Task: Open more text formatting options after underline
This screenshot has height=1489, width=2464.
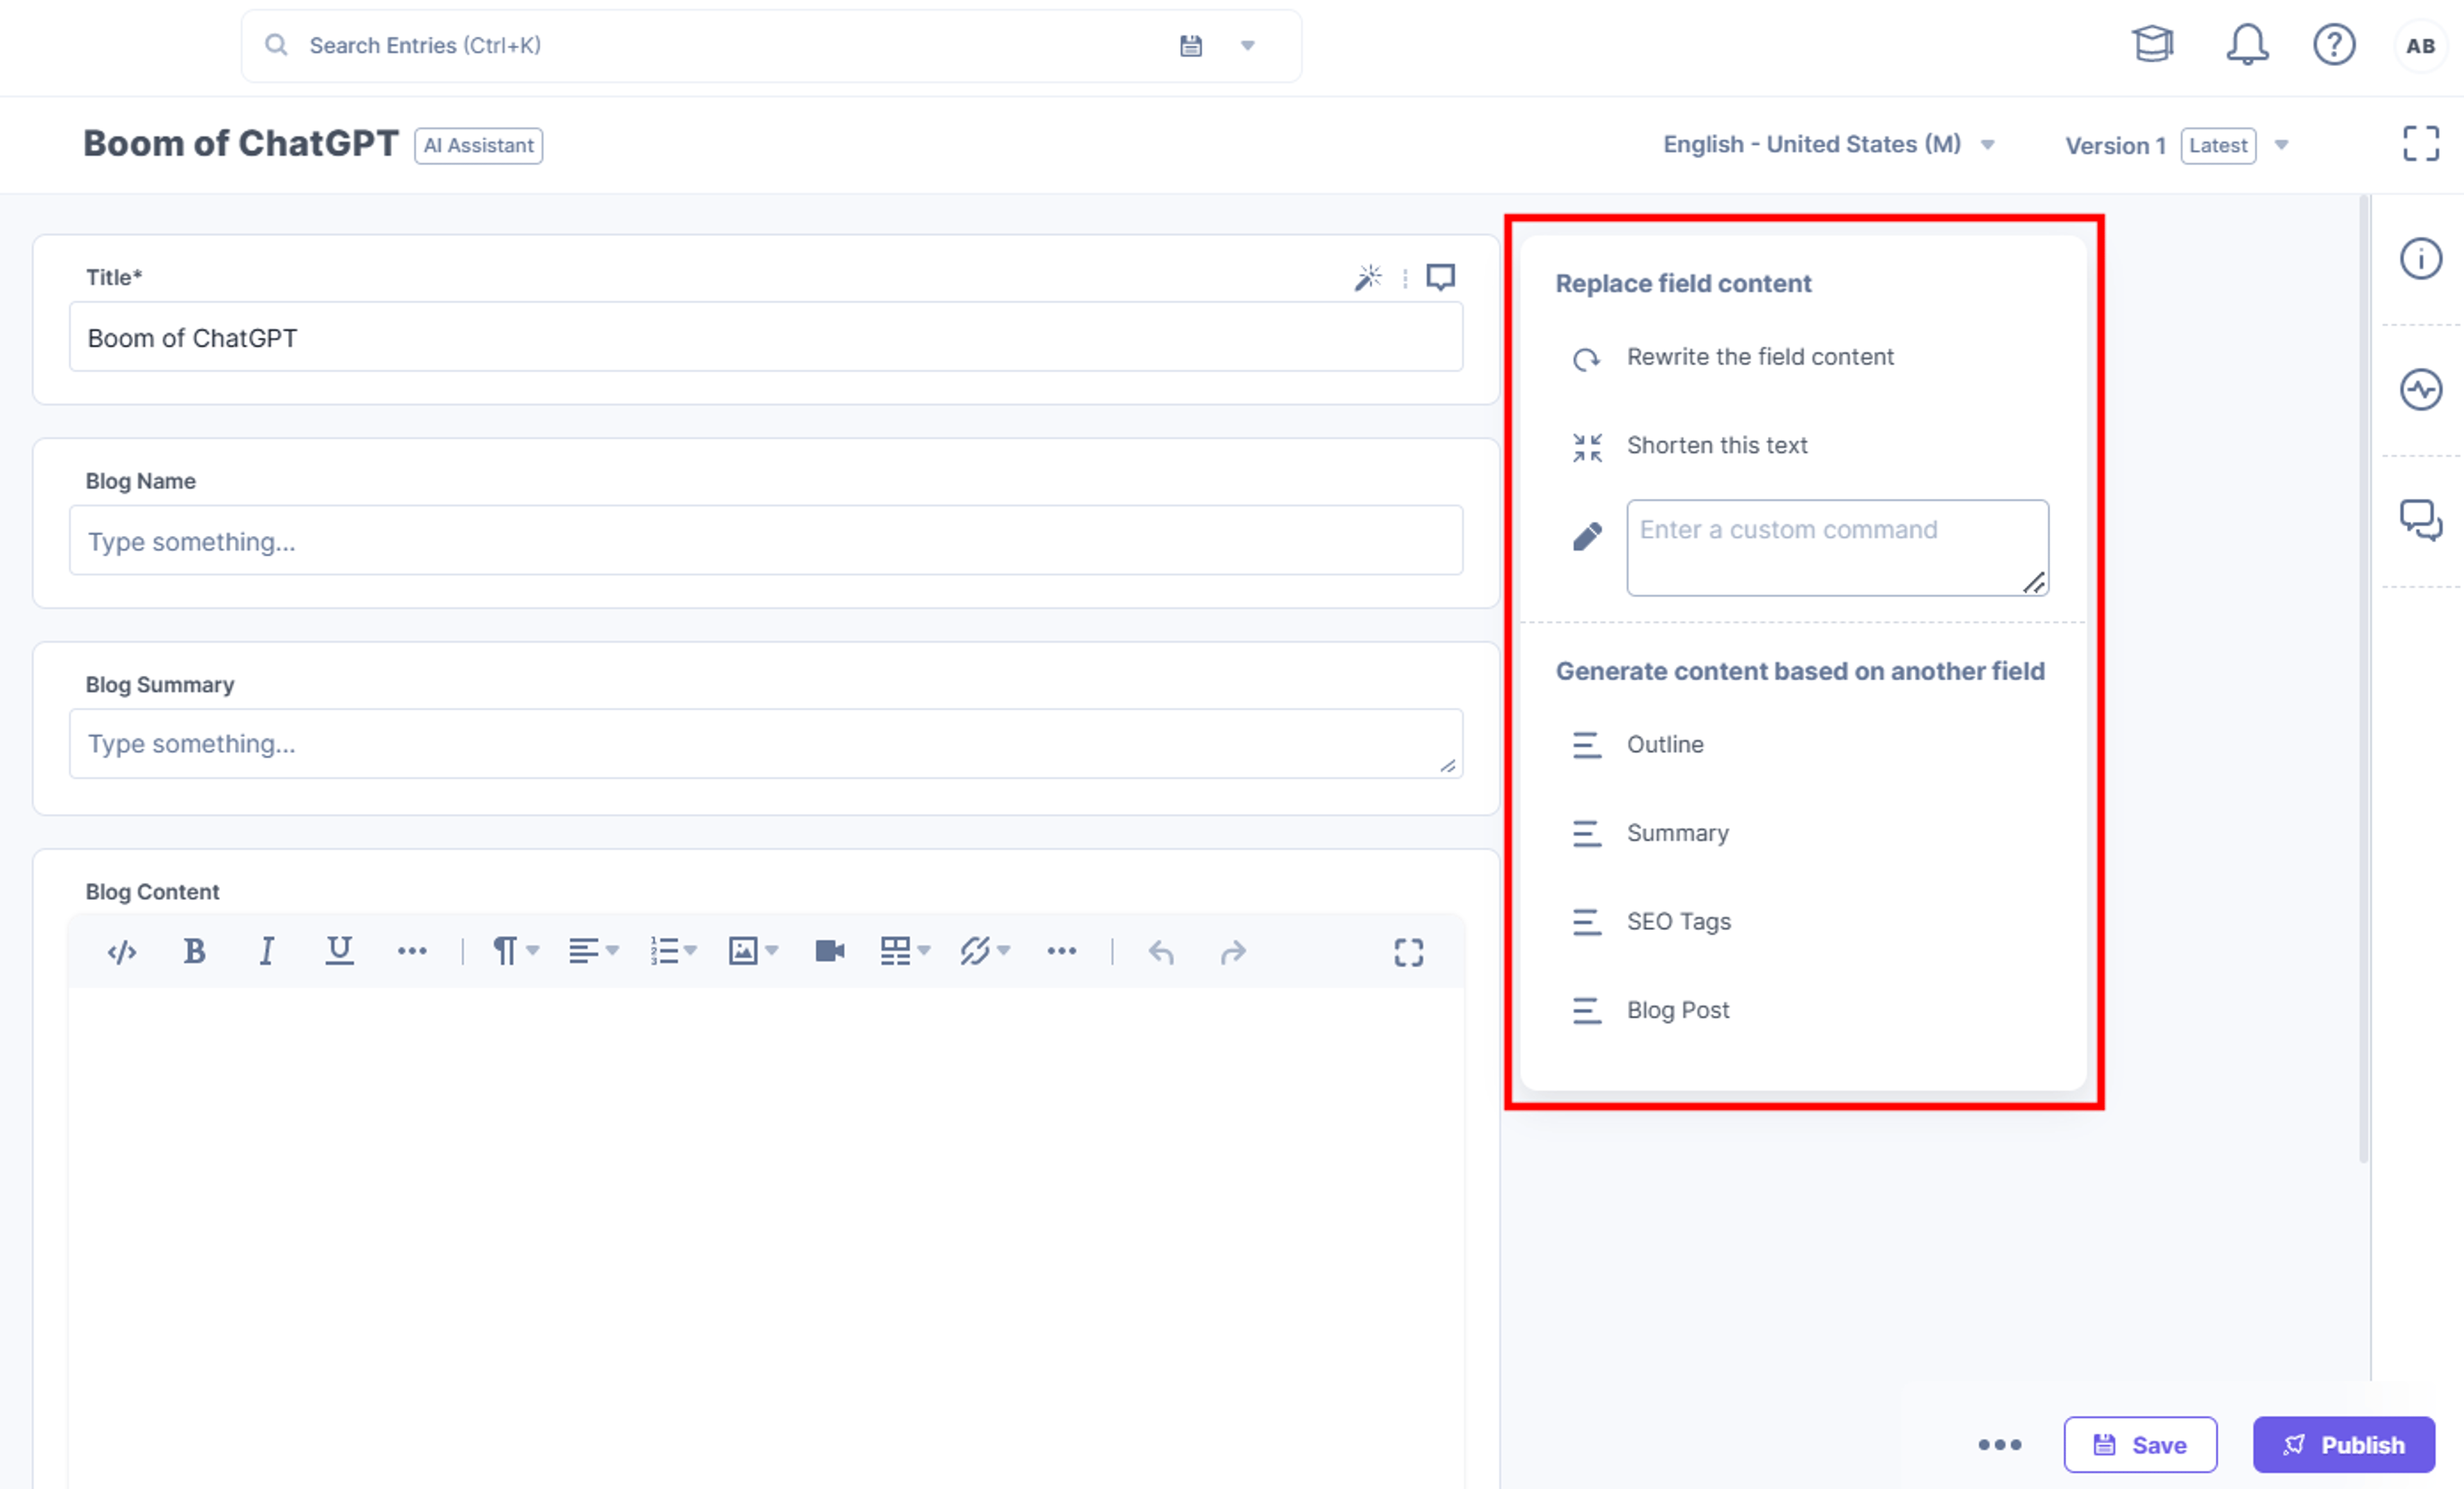Action: click(x=412, y=951)
